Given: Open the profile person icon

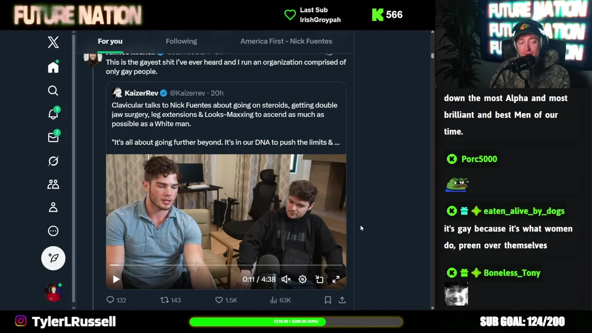Looking at the screenshot, I should (x=53, y=207).
